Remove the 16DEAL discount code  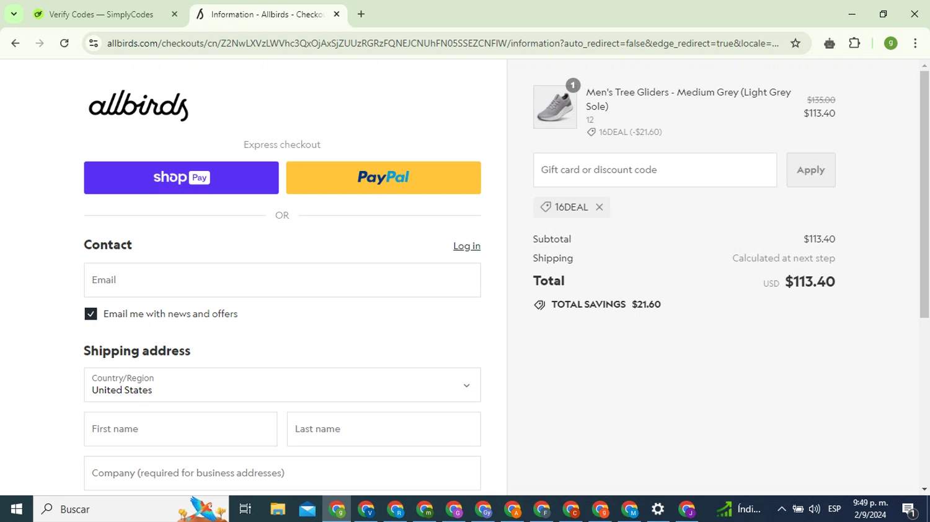600,207
